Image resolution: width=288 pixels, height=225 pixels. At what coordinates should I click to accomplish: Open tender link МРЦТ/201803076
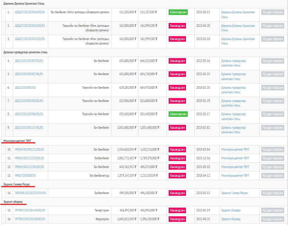pyautogui.click(x=25, y=176)
